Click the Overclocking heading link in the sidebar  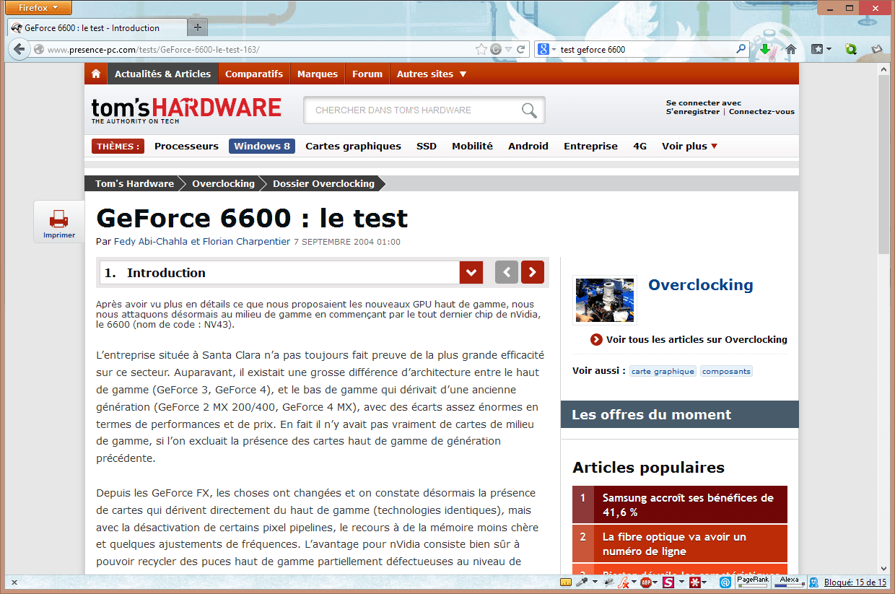click(x=700, y=284)
